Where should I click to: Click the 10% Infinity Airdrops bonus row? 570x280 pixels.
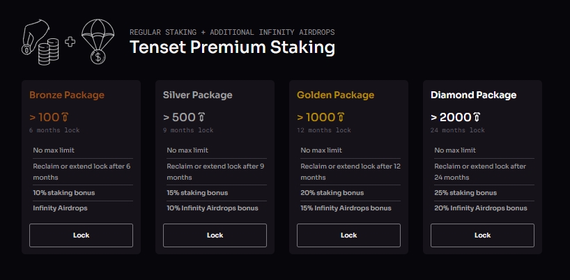(x=208, y=208)
